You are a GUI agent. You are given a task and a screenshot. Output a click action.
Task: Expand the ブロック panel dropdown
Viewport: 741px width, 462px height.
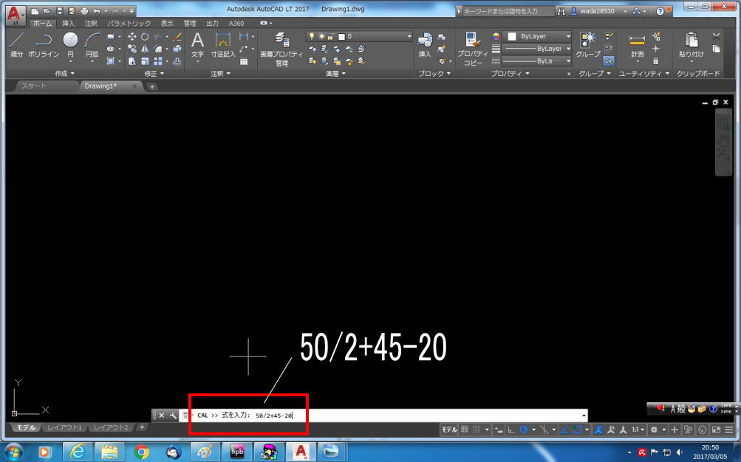[434, 73]
